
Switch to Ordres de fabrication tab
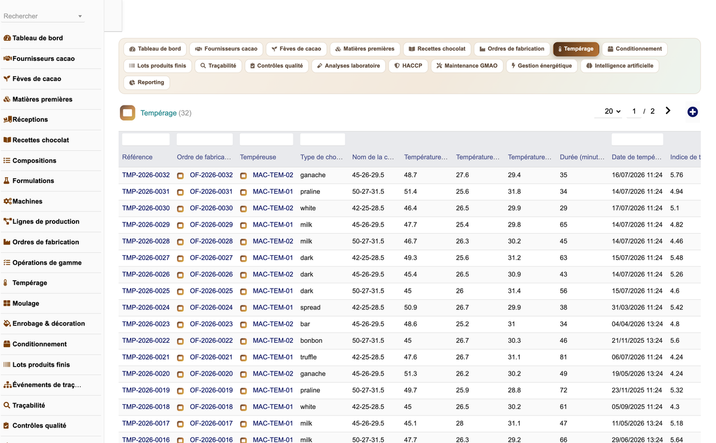(512, 49)
